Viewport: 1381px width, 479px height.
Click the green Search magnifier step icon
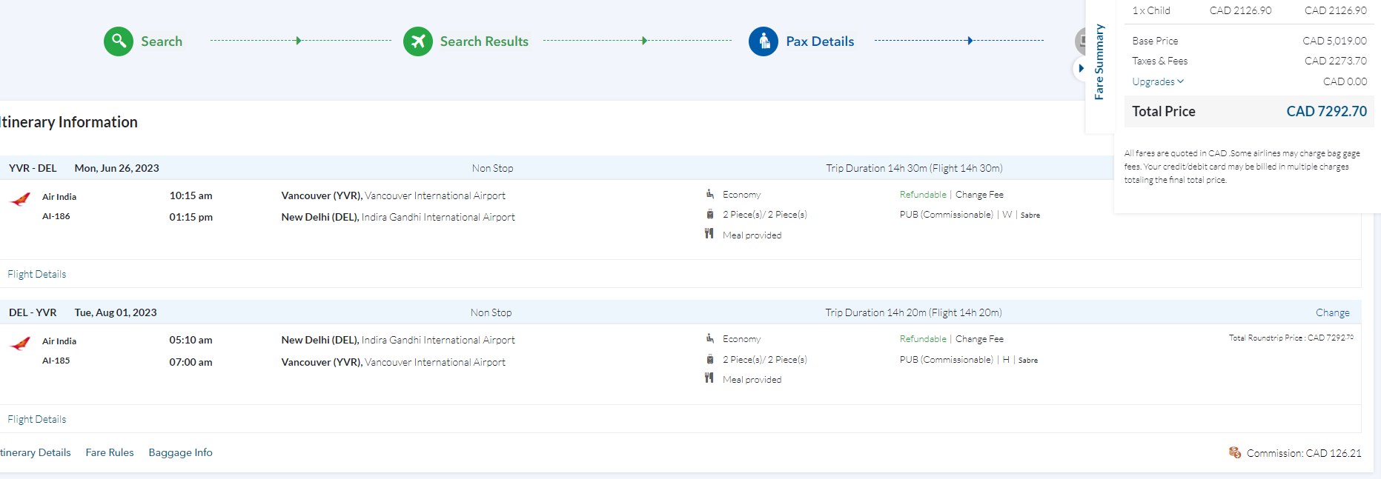119,41
